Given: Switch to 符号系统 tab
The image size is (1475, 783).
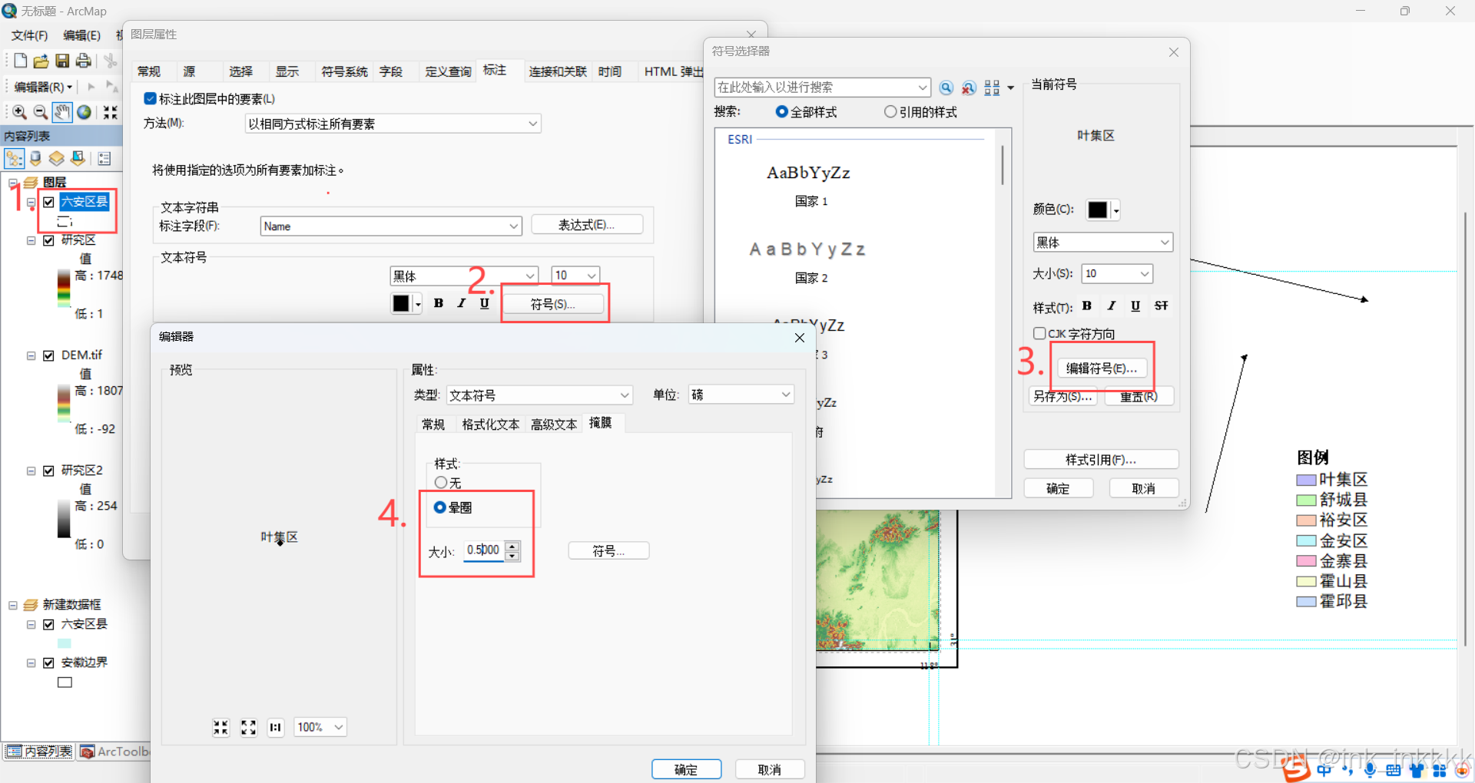Looking at the screenshot, I should tap(344, 71).
